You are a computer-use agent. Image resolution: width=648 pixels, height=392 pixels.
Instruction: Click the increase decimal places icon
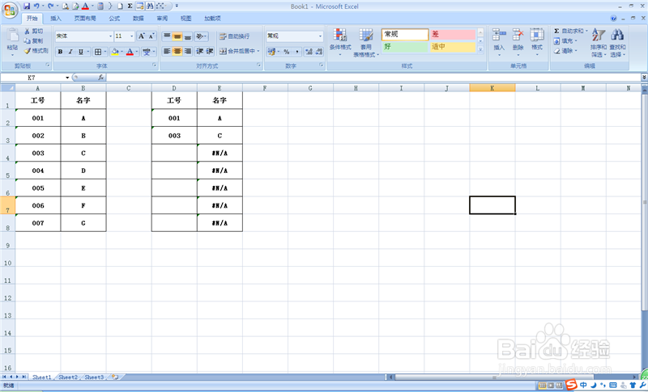[x=309, y=52]
